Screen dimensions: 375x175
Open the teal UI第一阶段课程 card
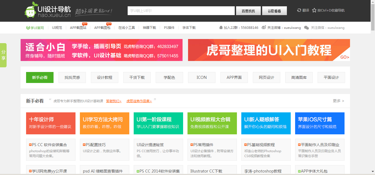pyautogui.click(x=158, y=123)
